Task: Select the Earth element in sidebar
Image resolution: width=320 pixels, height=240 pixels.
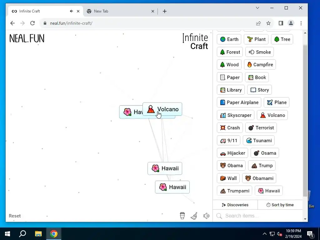Action: [x=229, y=39]
